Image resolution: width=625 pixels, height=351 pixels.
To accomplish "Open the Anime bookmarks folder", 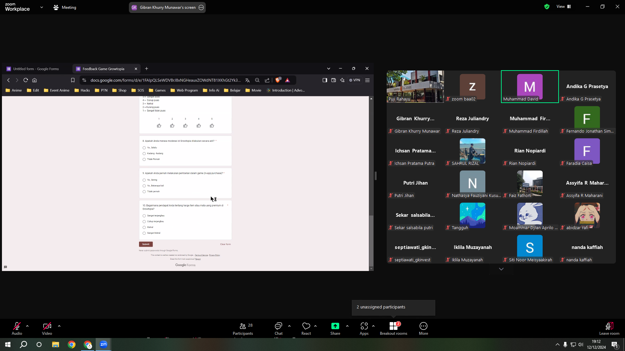I will [14, 90].
